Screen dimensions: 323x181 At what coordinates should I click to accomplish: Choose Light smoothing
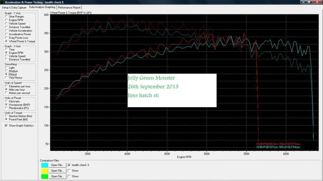point(6,68)
